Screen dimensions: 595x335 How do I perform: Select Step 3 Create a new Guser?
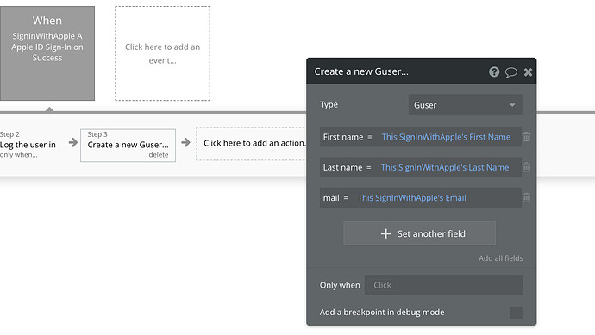pyautogui.click(x=128, y=146)
